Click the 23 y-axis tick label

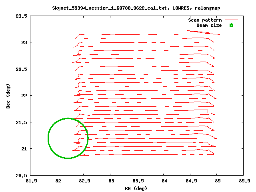pos(24,42)
